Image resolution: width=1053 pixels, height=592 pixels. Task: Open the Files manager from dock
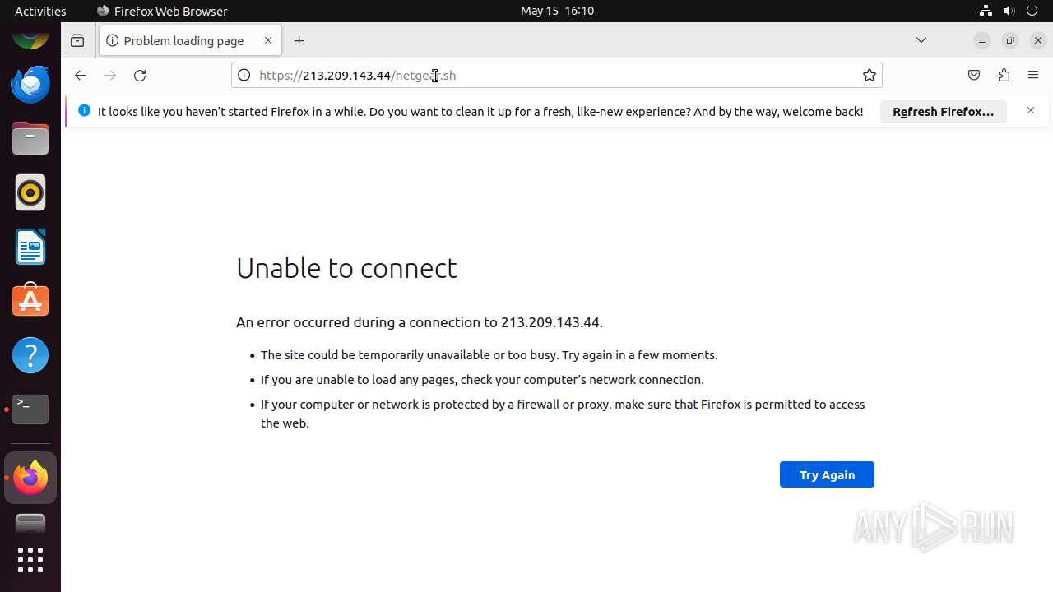[x=30, y=138]
